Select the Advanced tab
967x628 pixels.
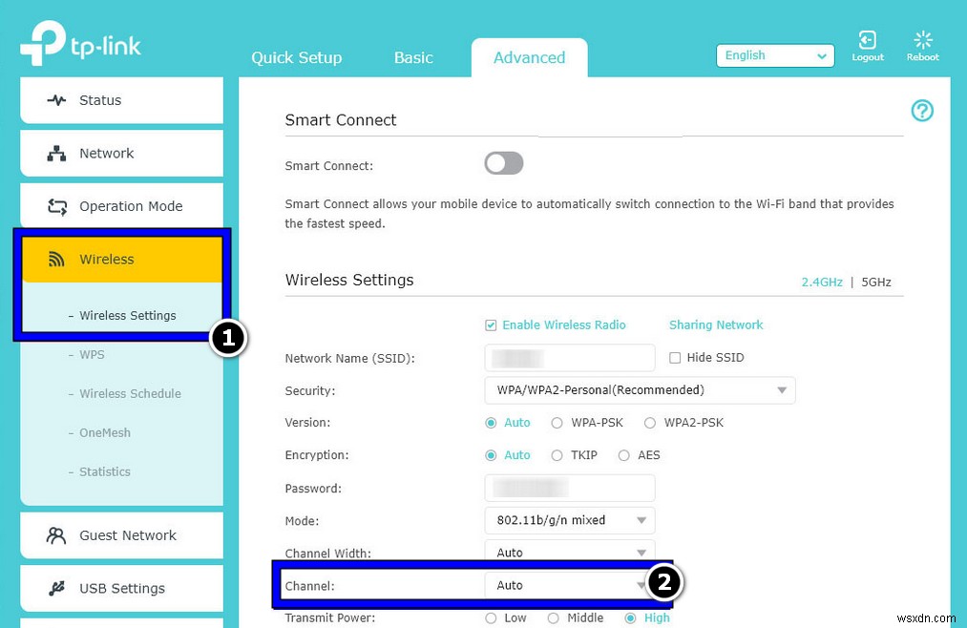click(x=529, y=58)
